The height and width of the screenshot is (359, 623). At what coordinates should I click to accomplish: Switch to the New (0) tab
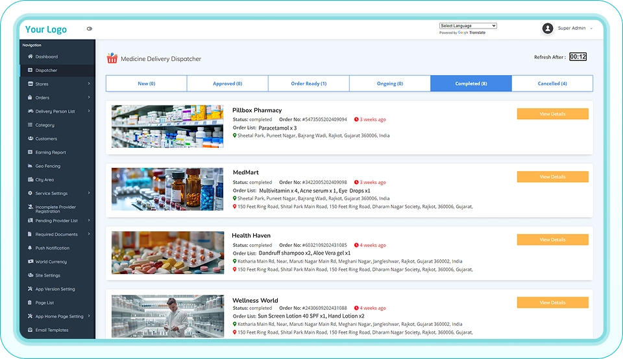point(146,84)
